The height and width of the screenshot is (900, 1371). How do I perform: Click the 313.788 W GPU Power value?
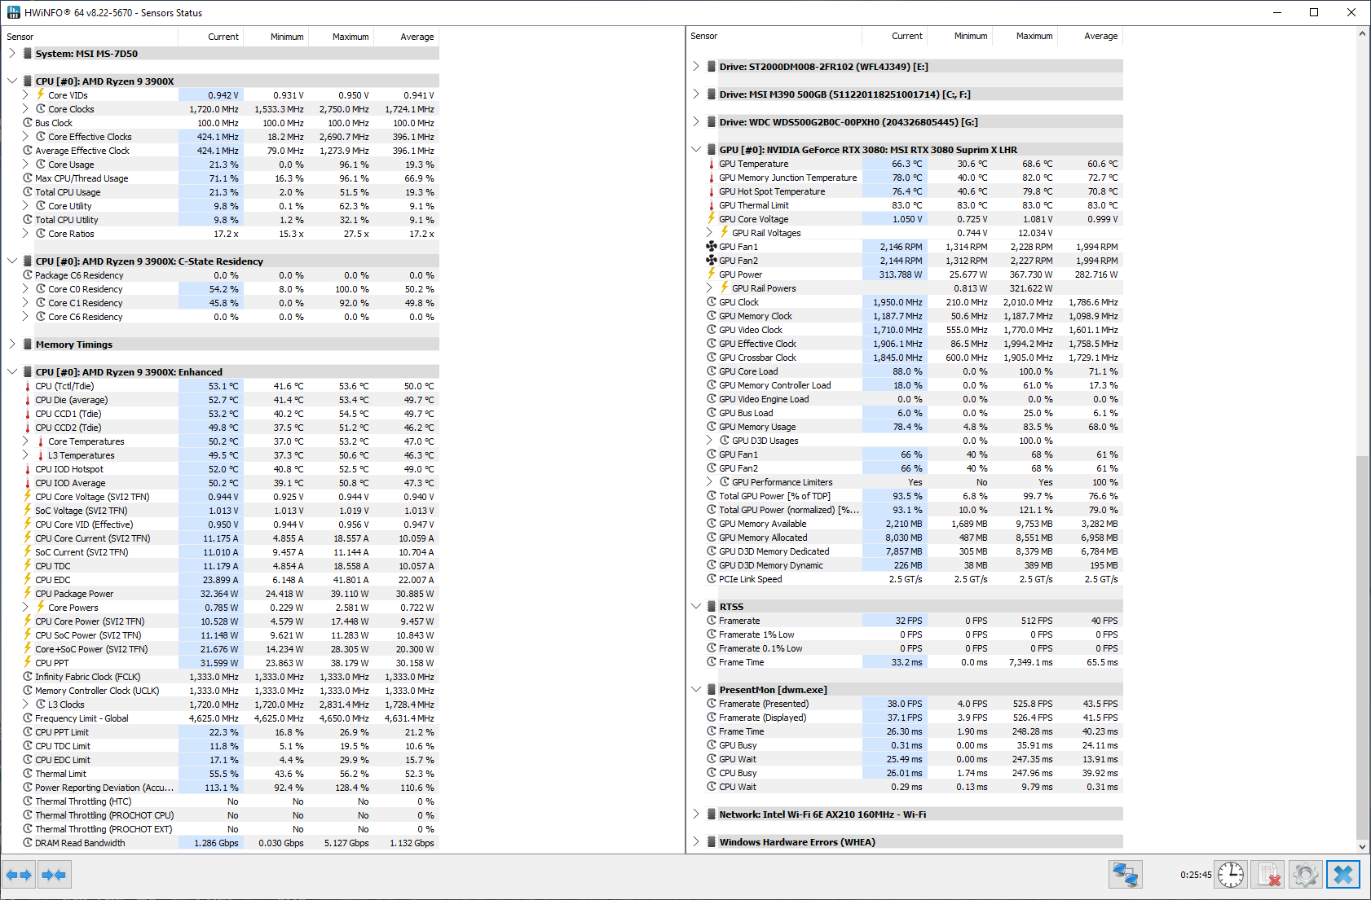click(901, 274)
